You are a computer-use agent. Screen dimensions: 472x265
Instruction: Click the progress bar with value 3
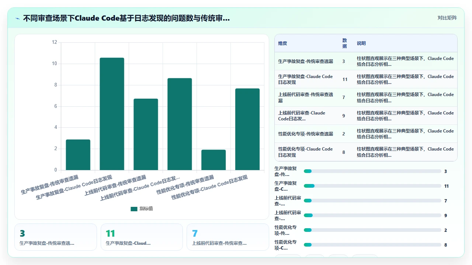(x=372, y=171)
